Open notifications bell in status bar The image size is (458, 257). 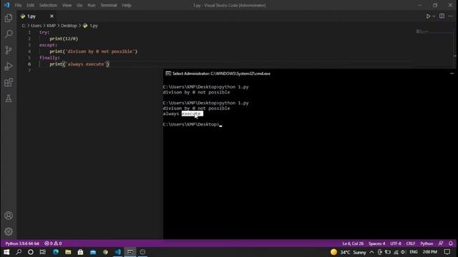451,243
